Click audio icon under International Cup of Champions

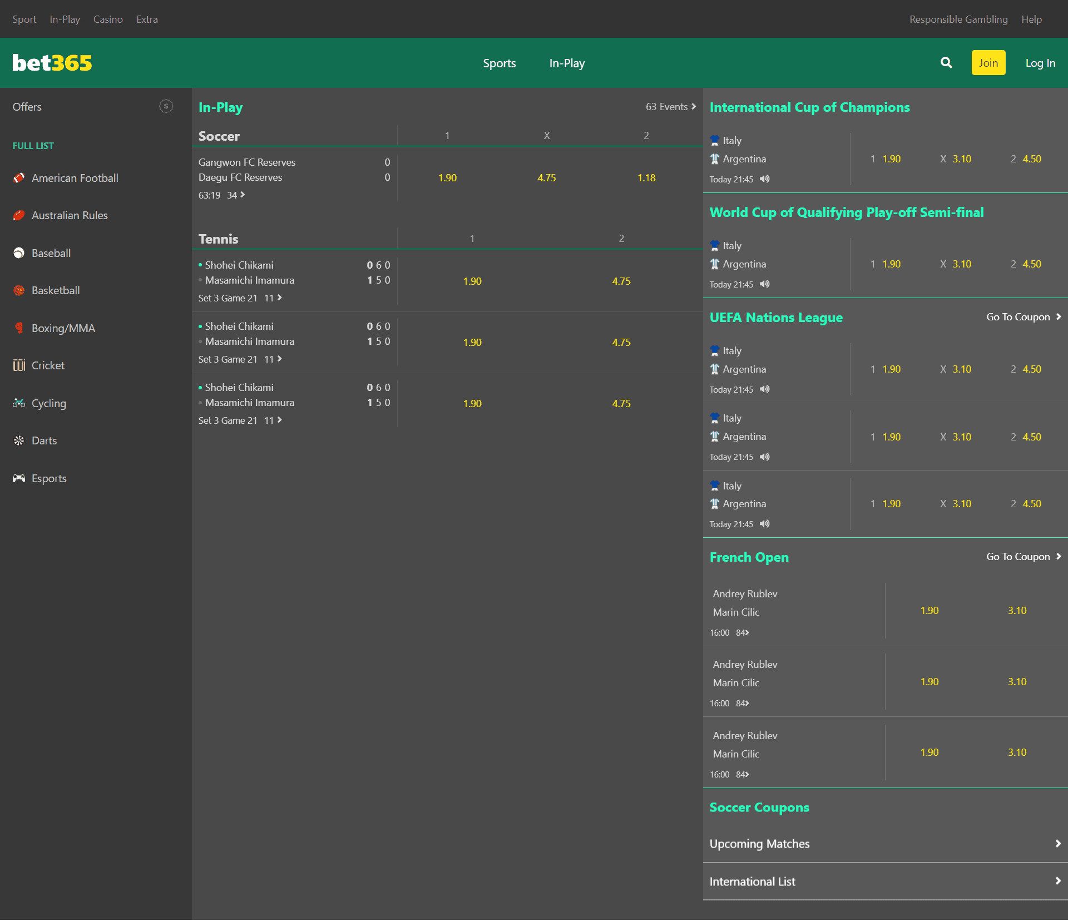(x=765, y=179)
